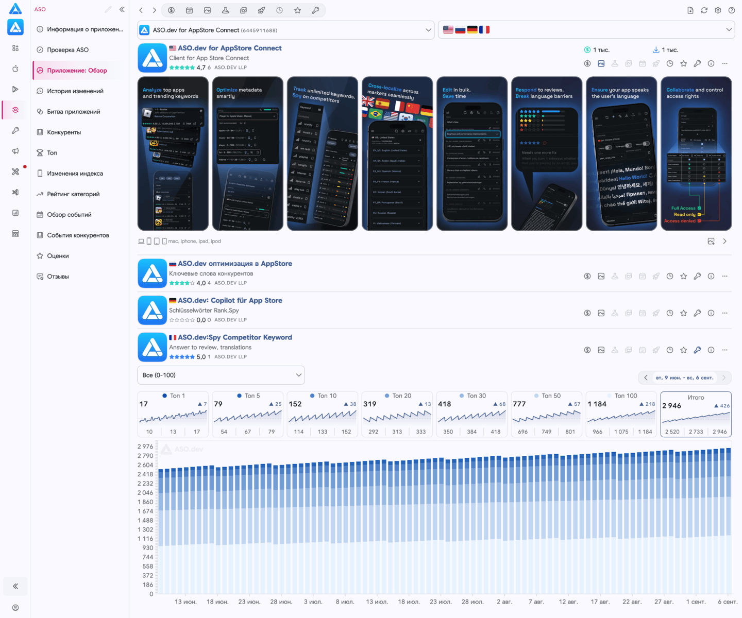Edit the ASO sidebar with the pencil icon
This screenshot has width=742, height=618.
pos(108,9)
